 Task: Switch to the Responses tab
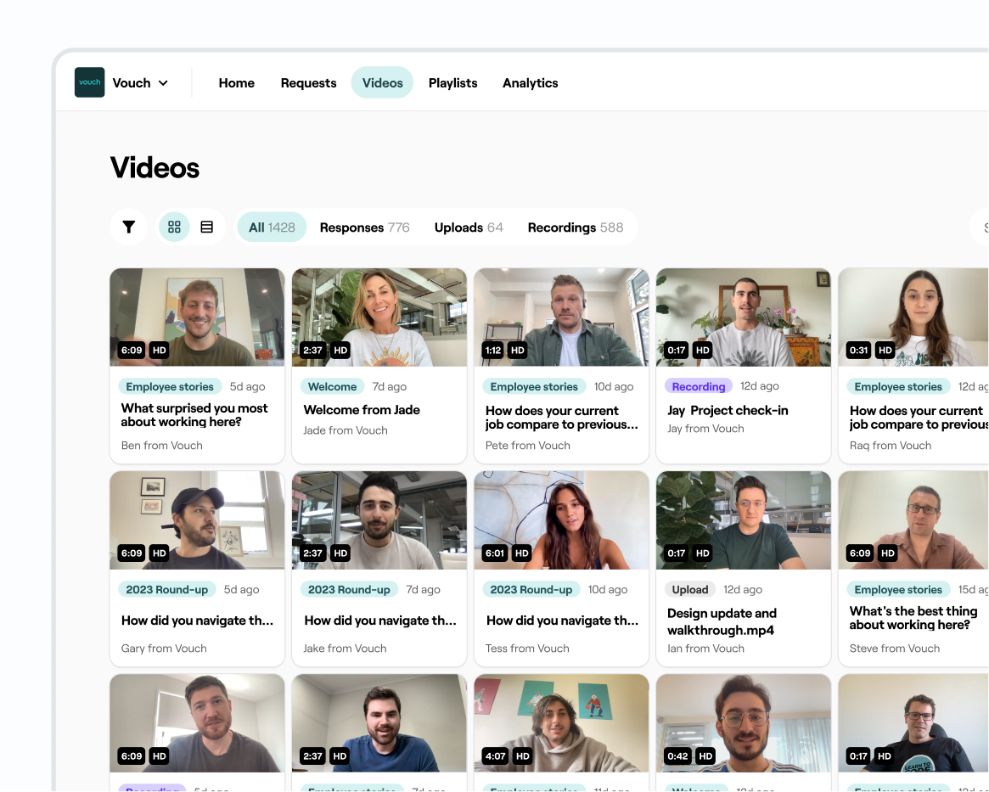[364, 227]
